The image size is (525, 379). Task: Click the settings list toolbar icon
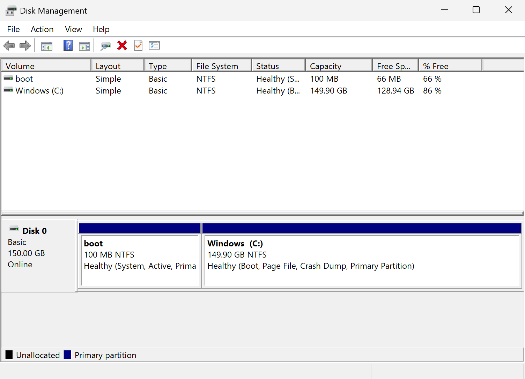coord(154,45)
